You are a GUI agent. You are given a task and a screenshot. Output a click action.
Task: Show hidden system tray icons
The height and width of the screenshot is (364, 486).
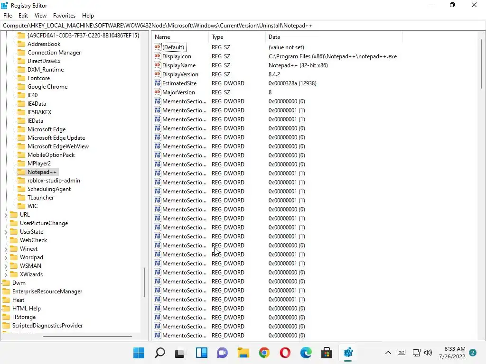coord(388,353)
